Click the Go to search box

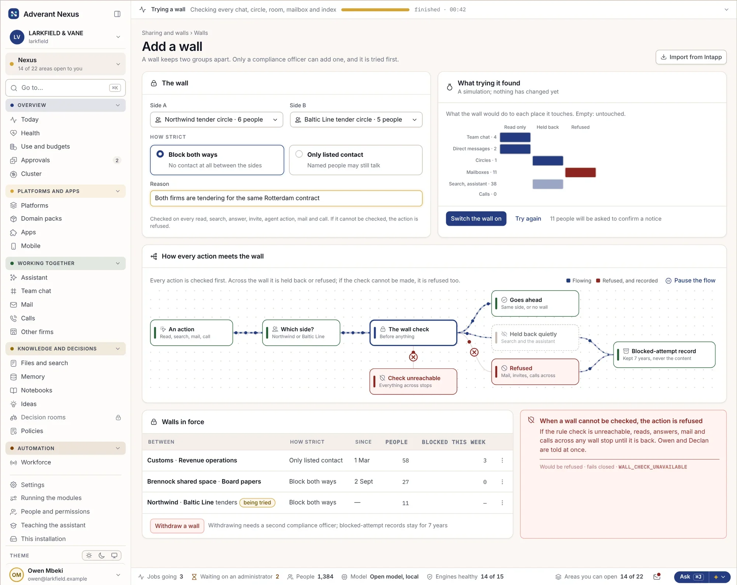(x=66, y=88)
